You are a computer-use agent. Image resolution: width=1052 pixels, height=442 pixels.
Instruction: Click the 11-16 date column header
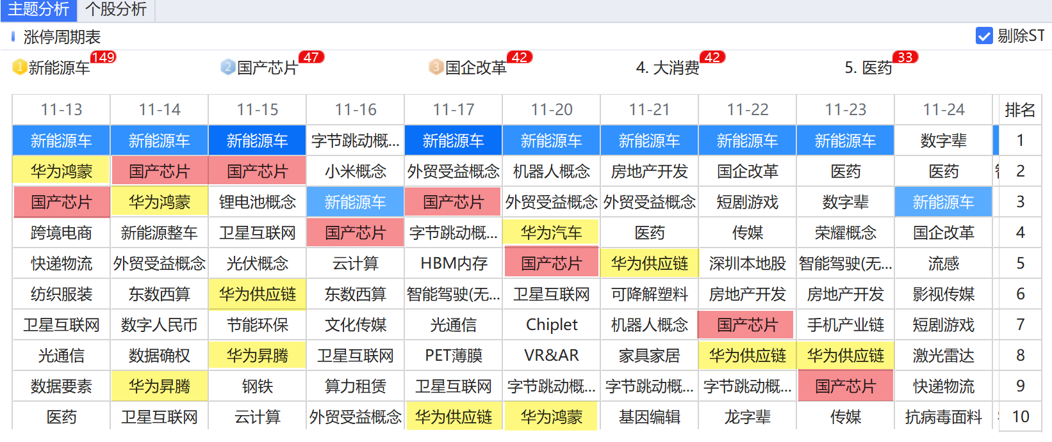tap(356, 110)
